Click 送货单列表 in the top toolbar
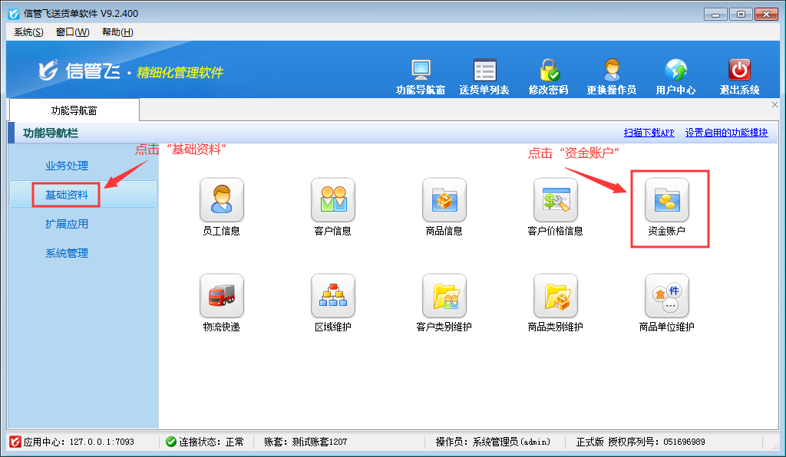 (484, 77)
